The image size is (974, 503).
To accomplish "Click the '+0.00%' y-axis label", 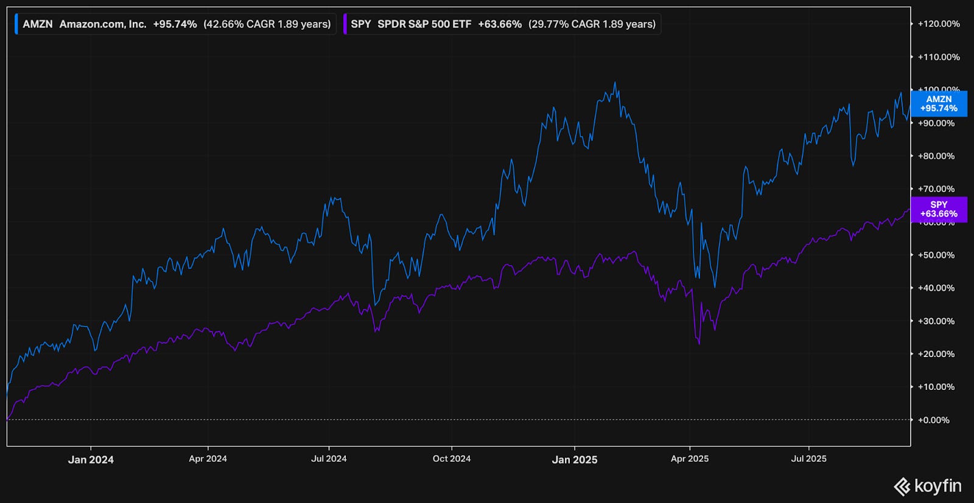I will click(934, 420).
